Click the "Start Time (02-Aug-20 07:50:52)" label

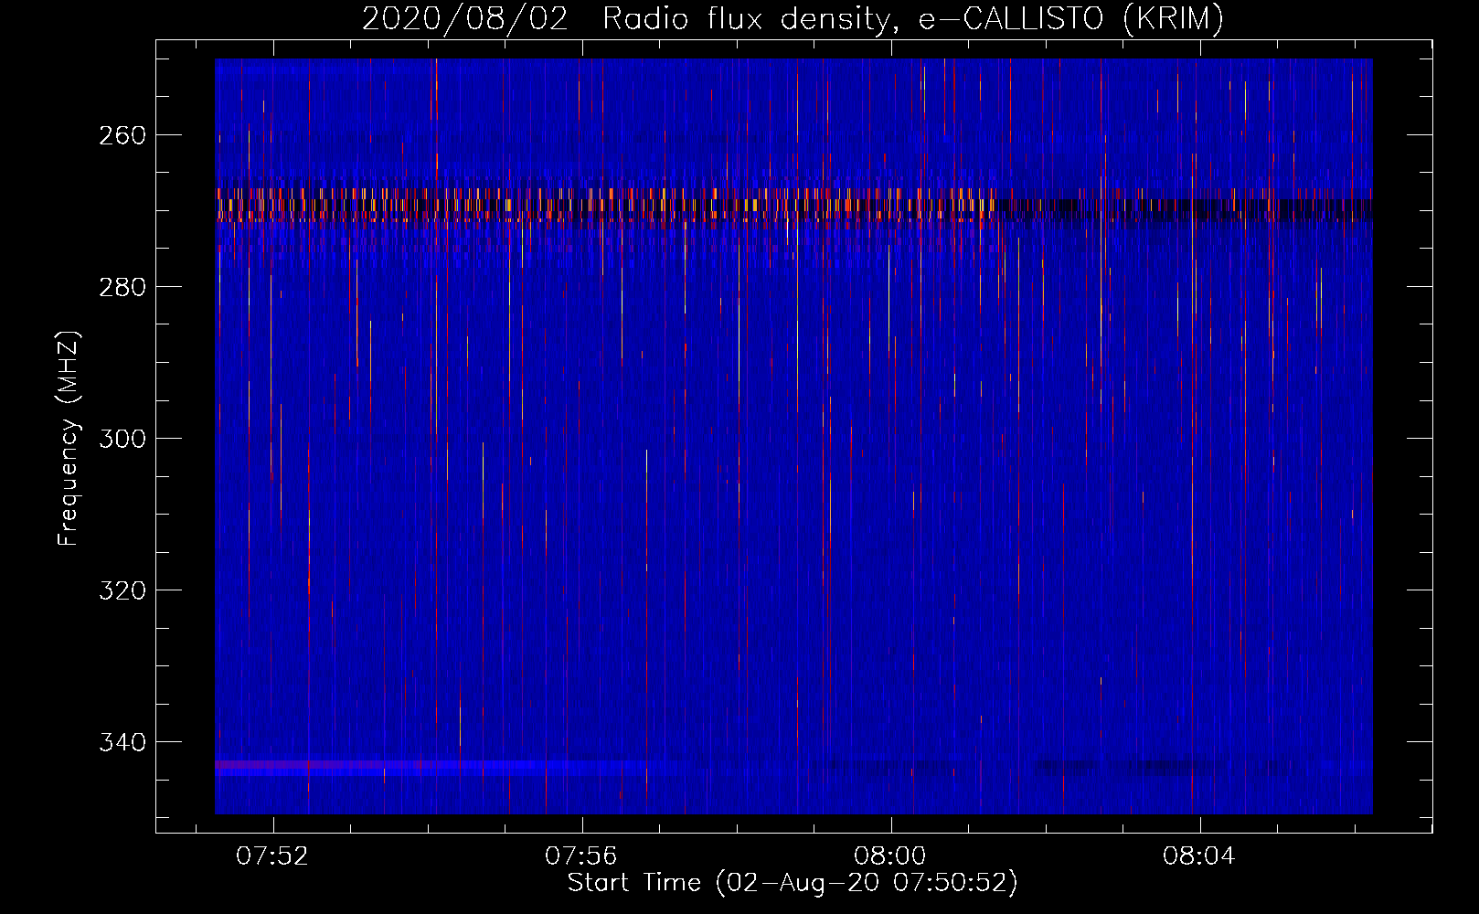[x=793, y=883]
